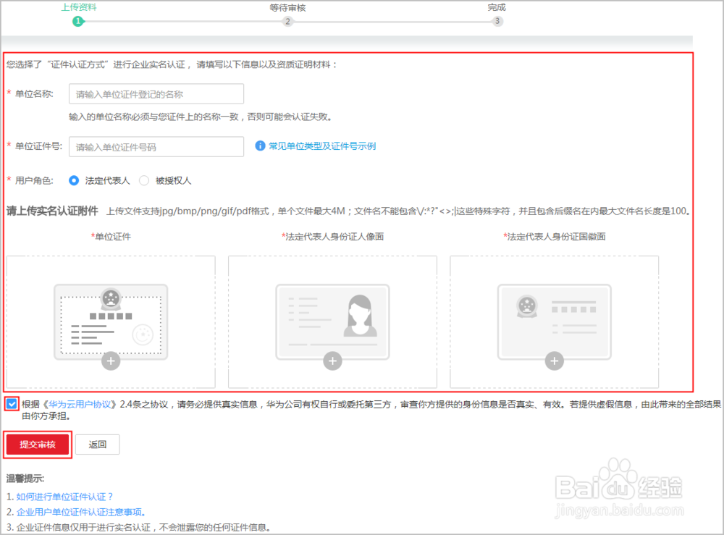Click the red 提交审核 button
Screen dimensions: 724x535
point(38,445)
